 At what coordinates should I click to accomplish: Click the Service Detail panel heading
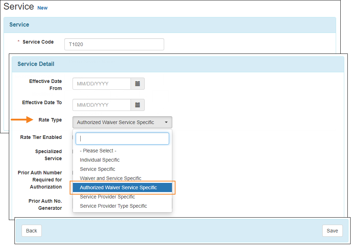pyautogui.click(x=36, y=64)
